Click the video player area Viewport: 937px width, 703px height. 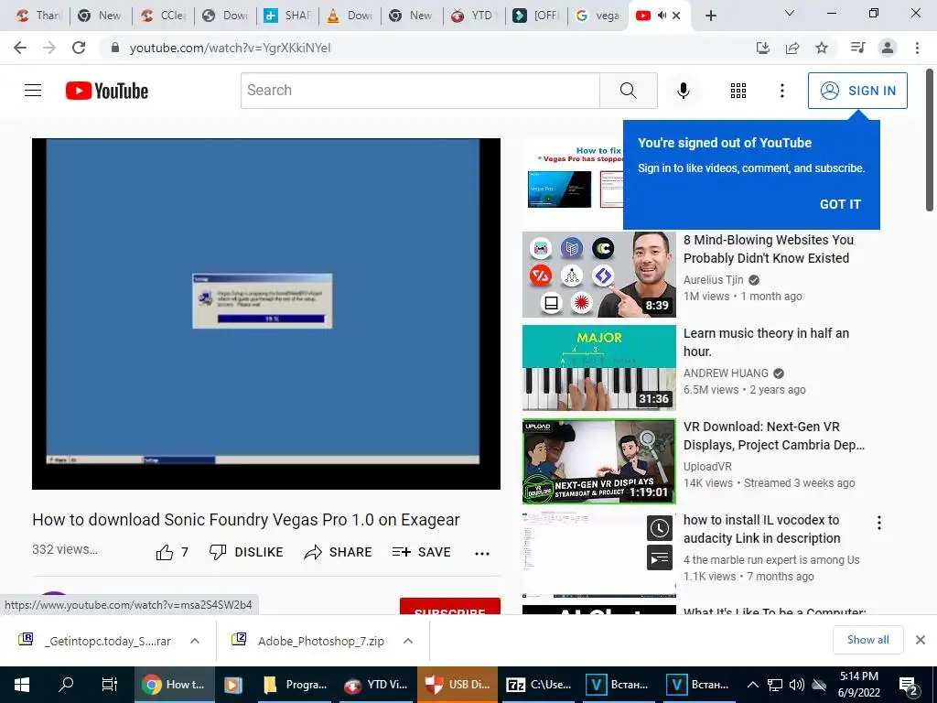266,314
